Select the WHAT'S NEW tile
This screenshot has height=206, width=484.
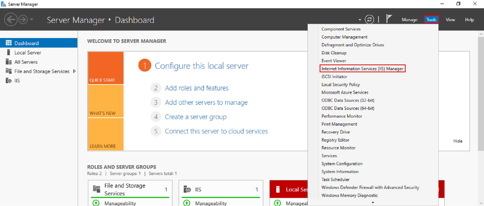point(106,101)
